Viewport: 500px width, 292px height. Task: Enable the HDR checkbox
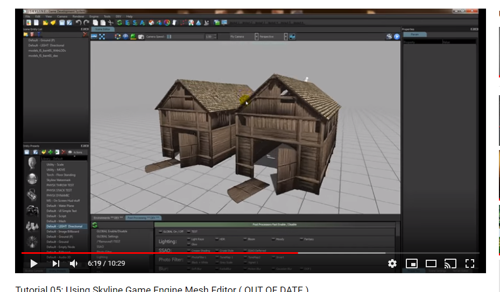point(217,239)
